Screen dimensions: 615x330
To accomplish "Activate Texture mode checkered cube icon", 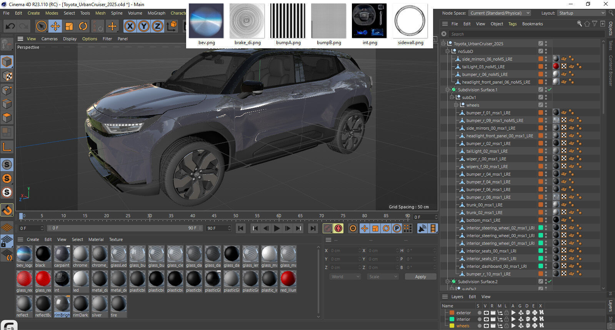I will coord(7,76).
